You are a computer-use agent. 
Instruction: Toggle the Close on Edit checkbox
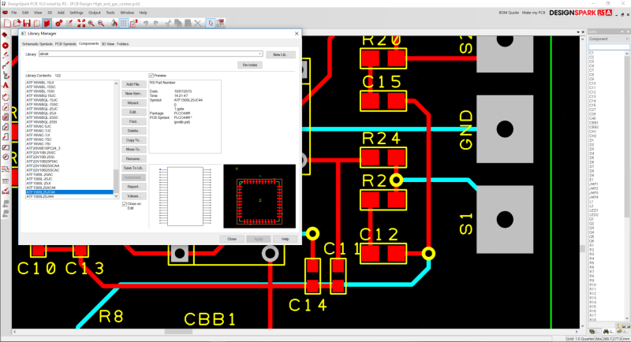pyautogui.click(x=125, y=204)
